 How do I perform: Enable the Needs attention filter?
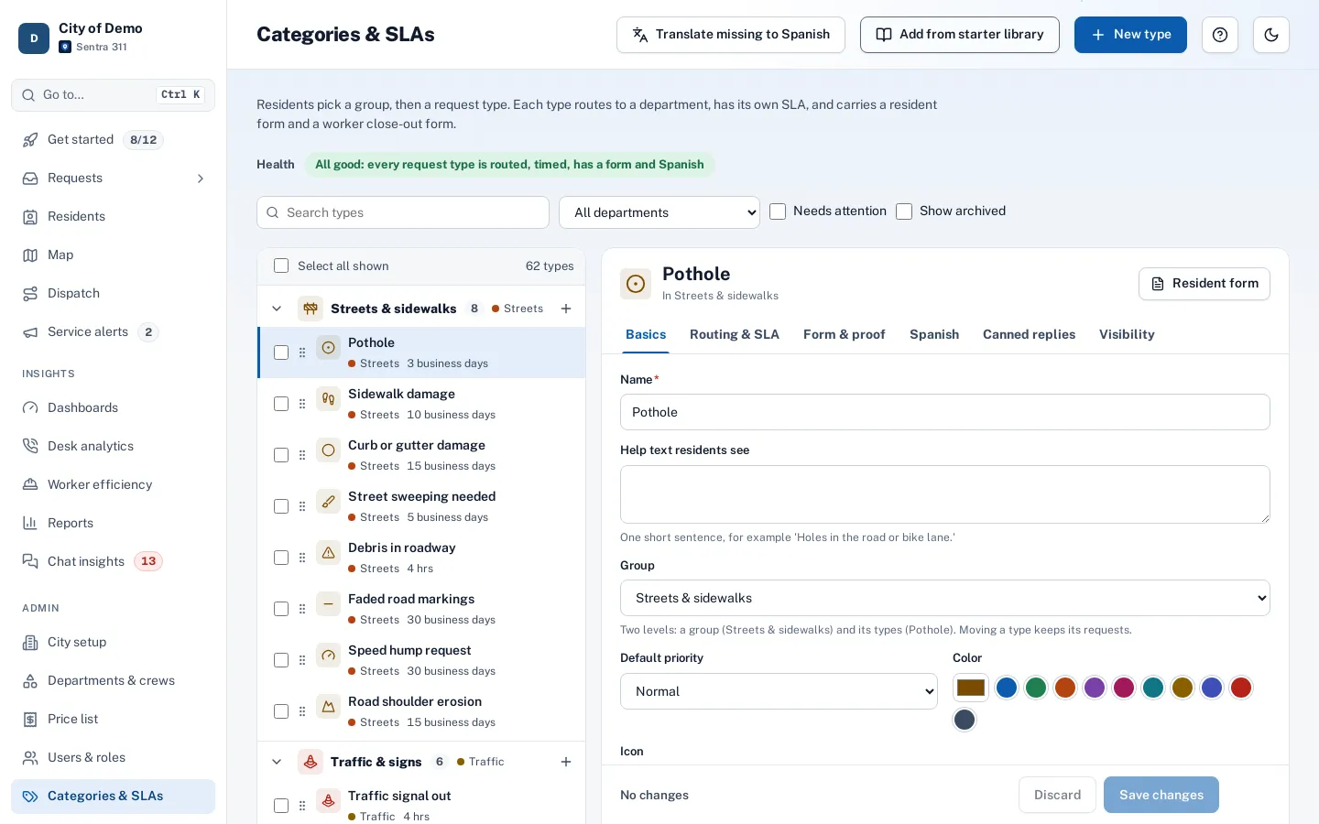point(778,211)
